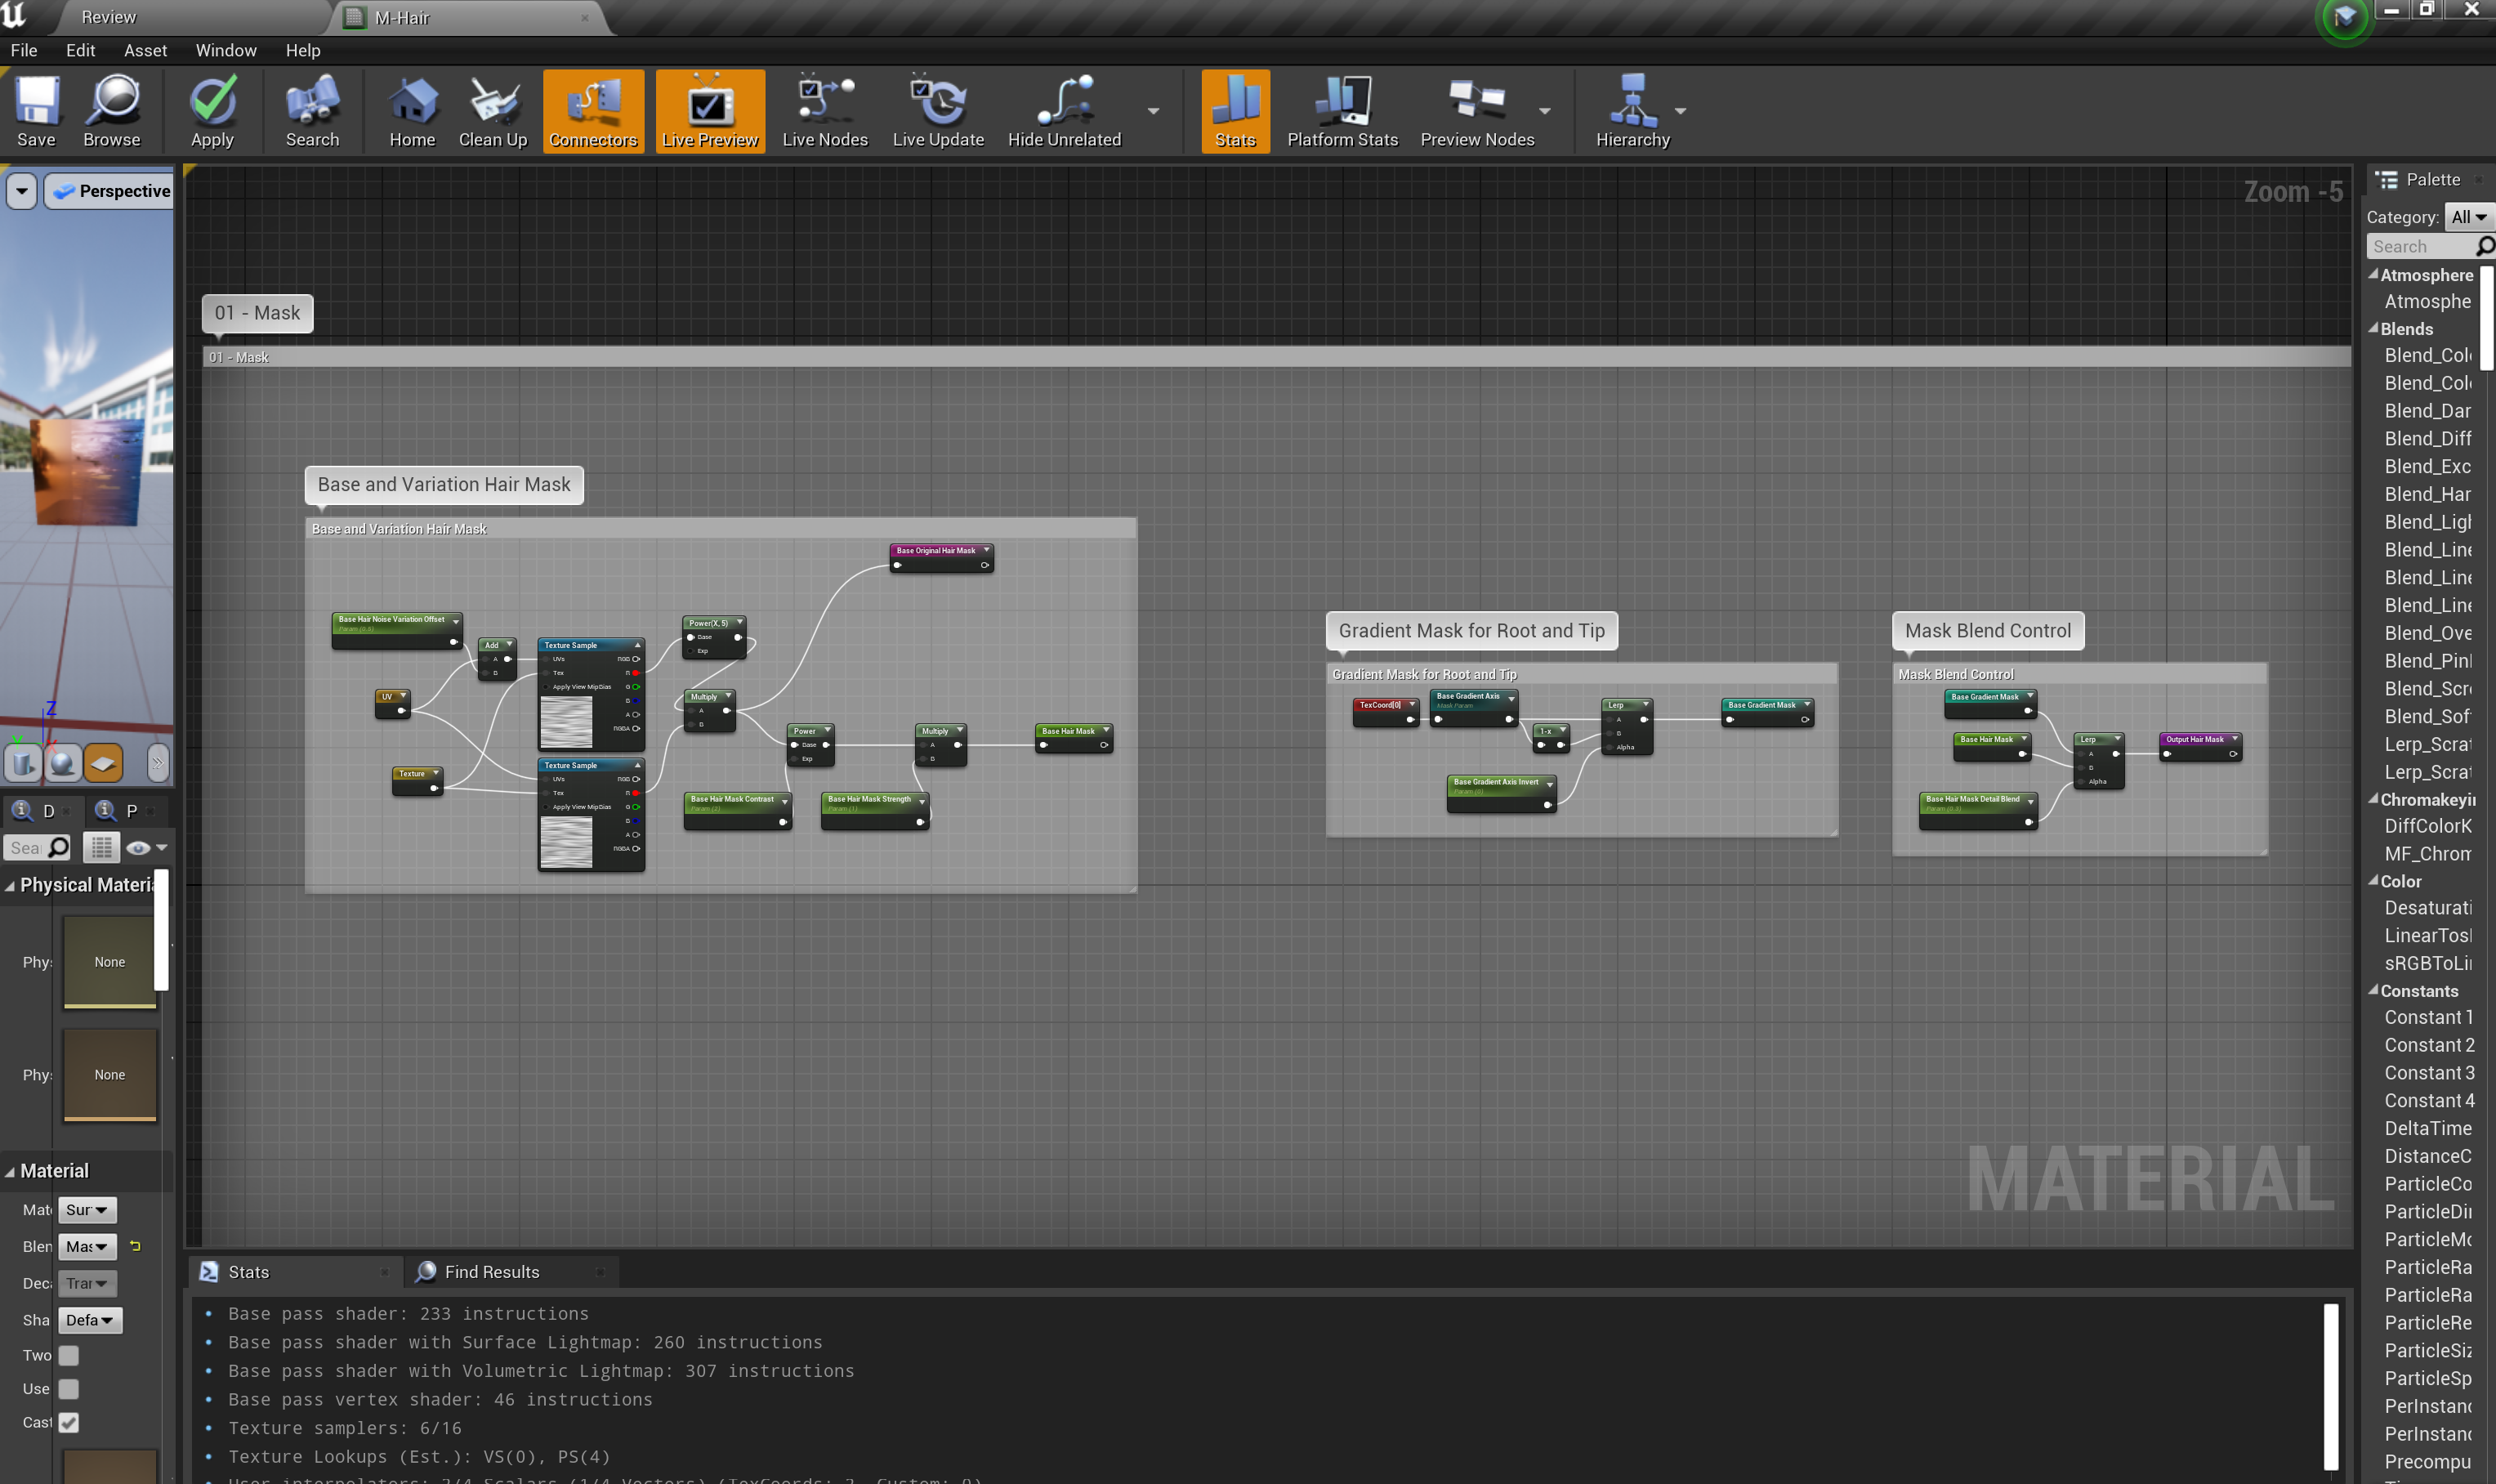Show more preview mesh options chevron
Screen dimensions: 2496x1484
[x=157, y=763]
